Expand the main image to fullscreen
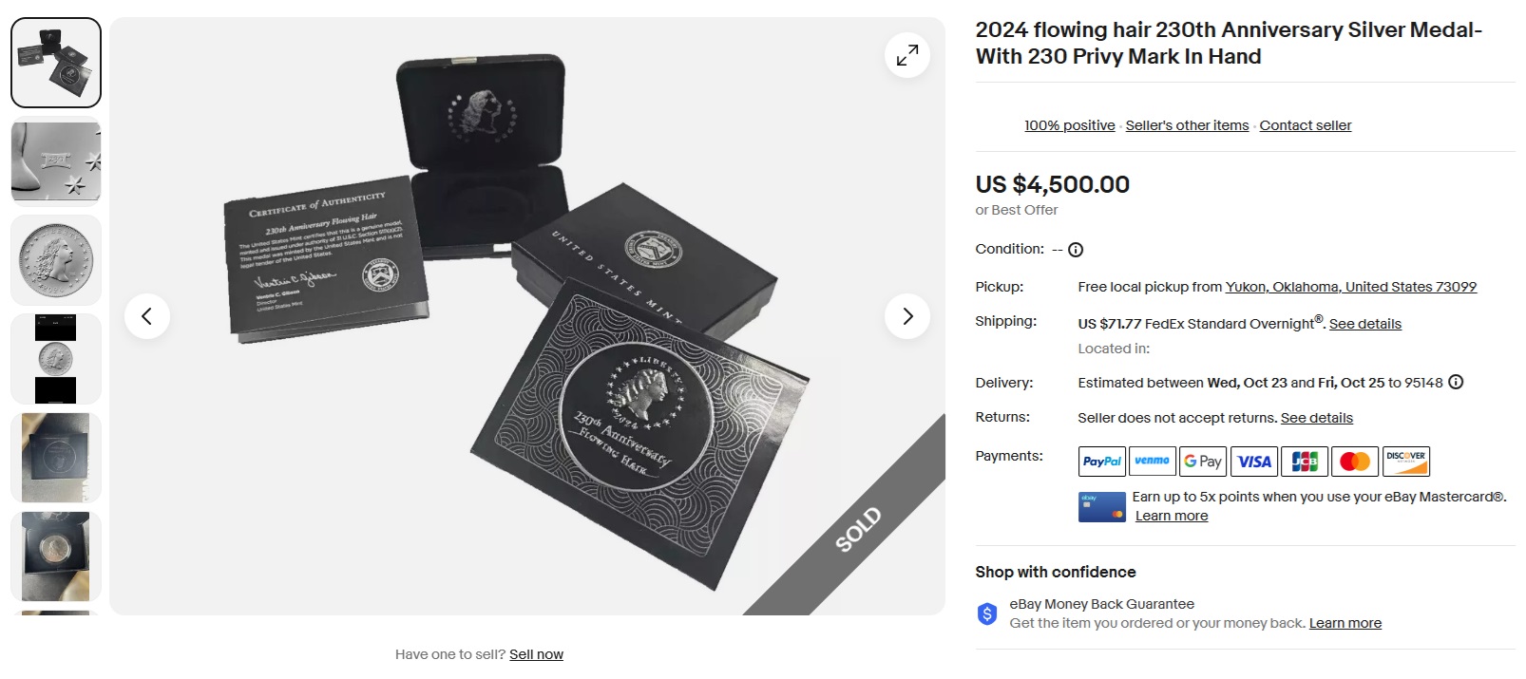The image size is (1526, 679). 907,55
